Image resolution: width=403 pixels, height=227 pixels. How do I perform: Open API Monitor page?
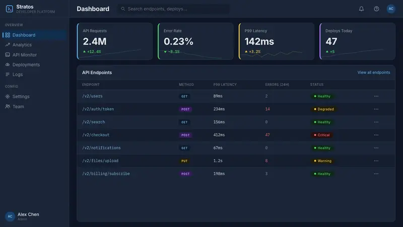[35, 54]
